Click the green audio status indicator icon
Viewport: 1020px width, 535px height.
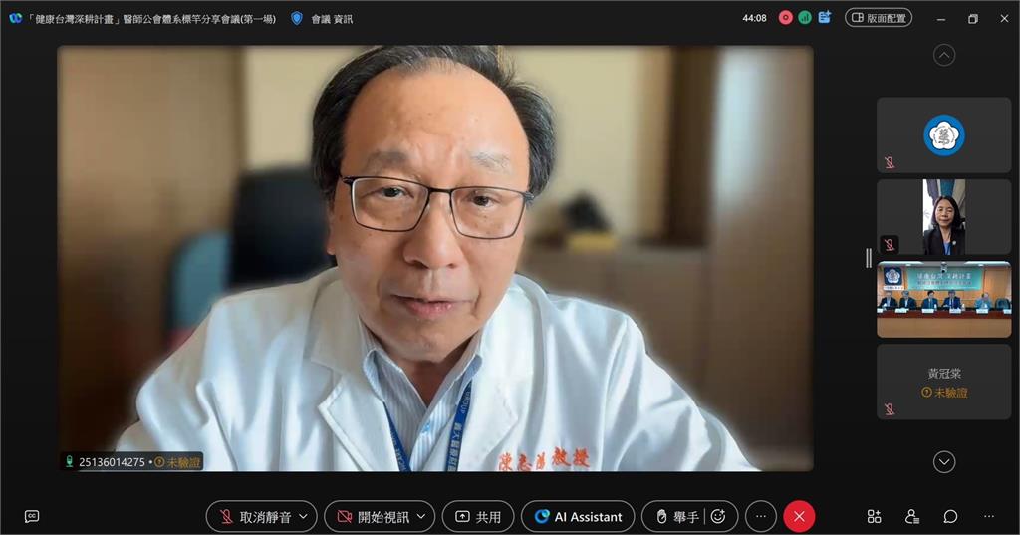point(805,18)
